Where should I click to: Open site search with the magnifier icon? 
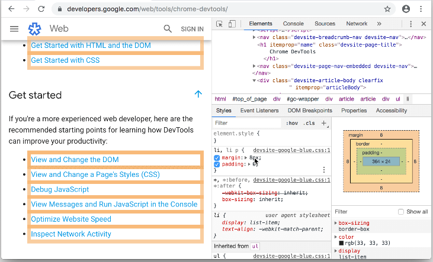point(168,28)
